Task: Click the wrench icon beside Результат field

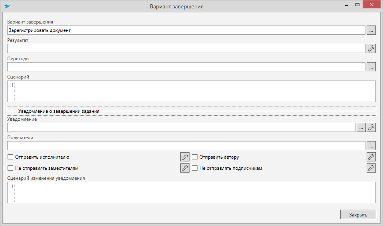Action: (371, 49)
